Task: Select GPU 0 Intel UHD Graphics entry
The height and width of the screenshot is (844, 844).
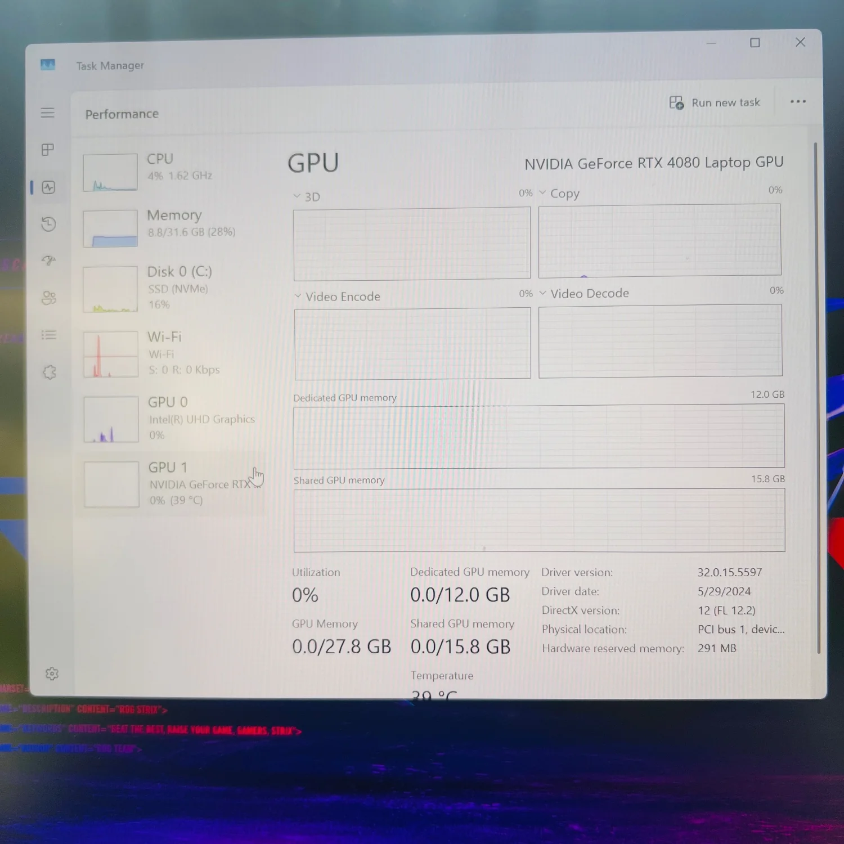Action: pos(172,419)
